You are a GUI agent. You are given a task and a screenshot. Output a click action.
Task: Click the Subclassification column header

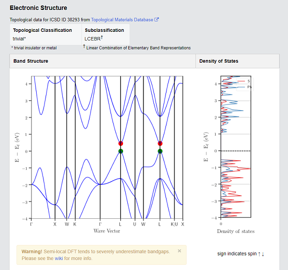104,30
